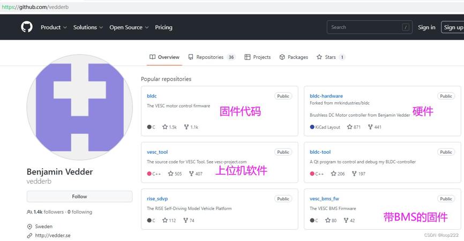
Task: Select the 'Popular repositories' heading text
Action: [x=166, y=79]
